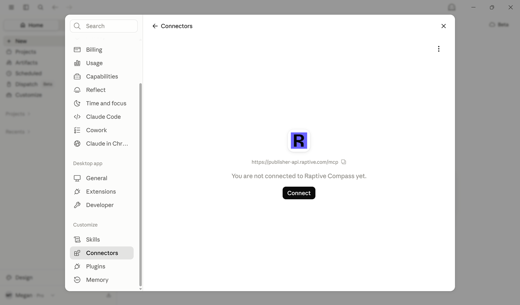Connect to Raptive Compass
Image resolution: width=520 pixels, height=305 pixels.
pos(299,193)
